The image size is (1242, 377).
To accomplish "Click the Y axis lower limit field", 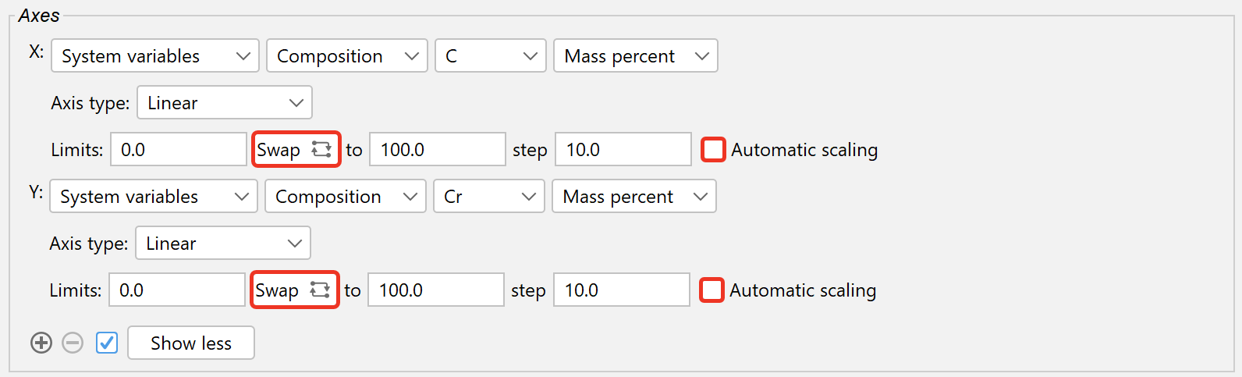I will pos(177,290).
